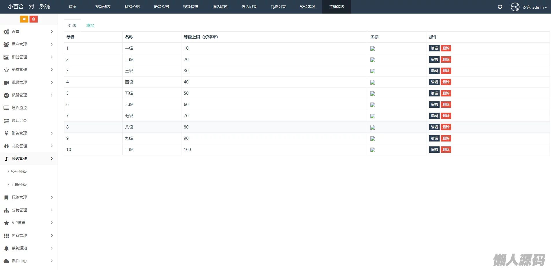Open 礼物列表 in the top navigation
The width and height of the screenshot is (551, 270).
278,7
